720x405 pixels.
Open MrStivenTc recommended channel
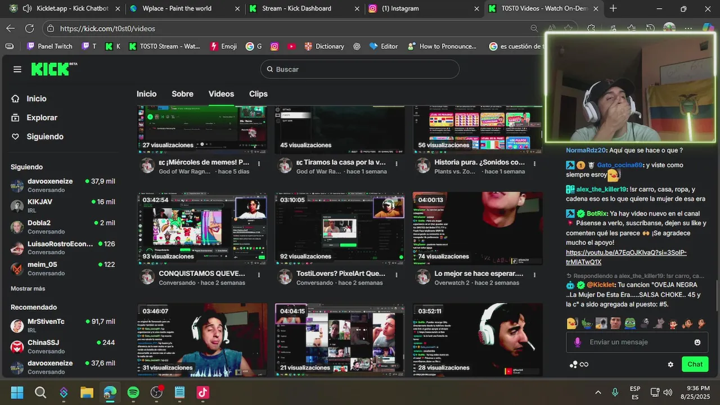tap(63, 325)
